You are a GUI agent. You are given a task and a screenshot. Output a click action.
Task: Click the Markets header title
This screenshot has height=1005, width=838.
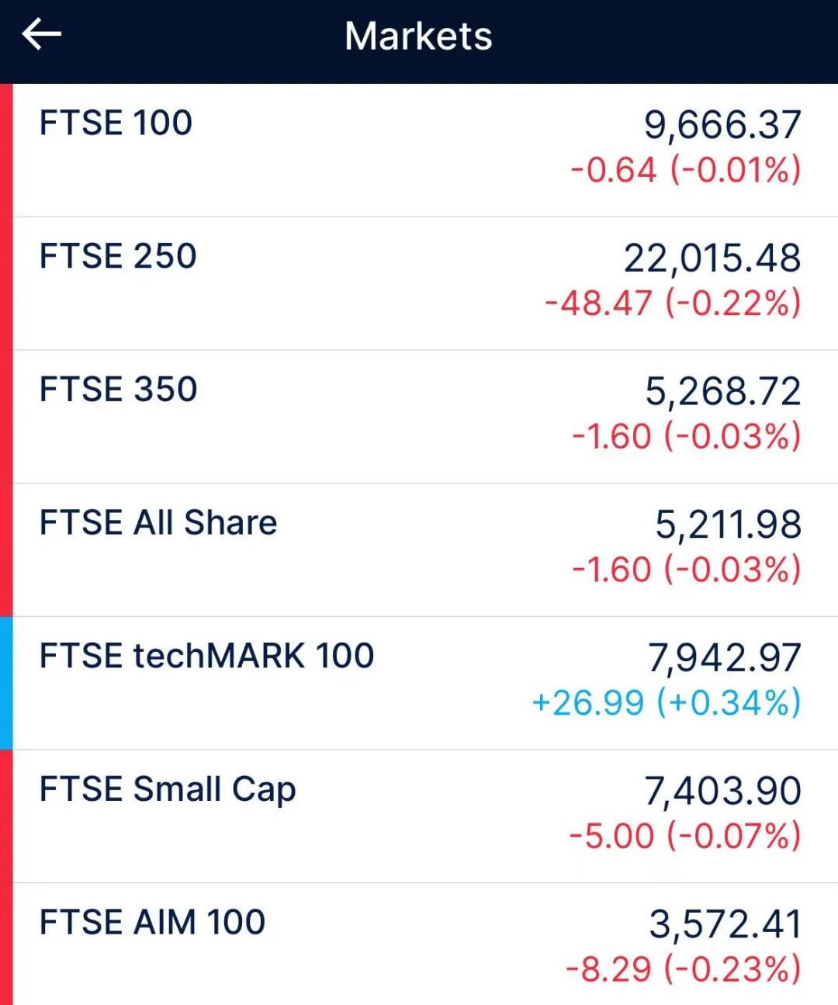click(x=418, y=36)
